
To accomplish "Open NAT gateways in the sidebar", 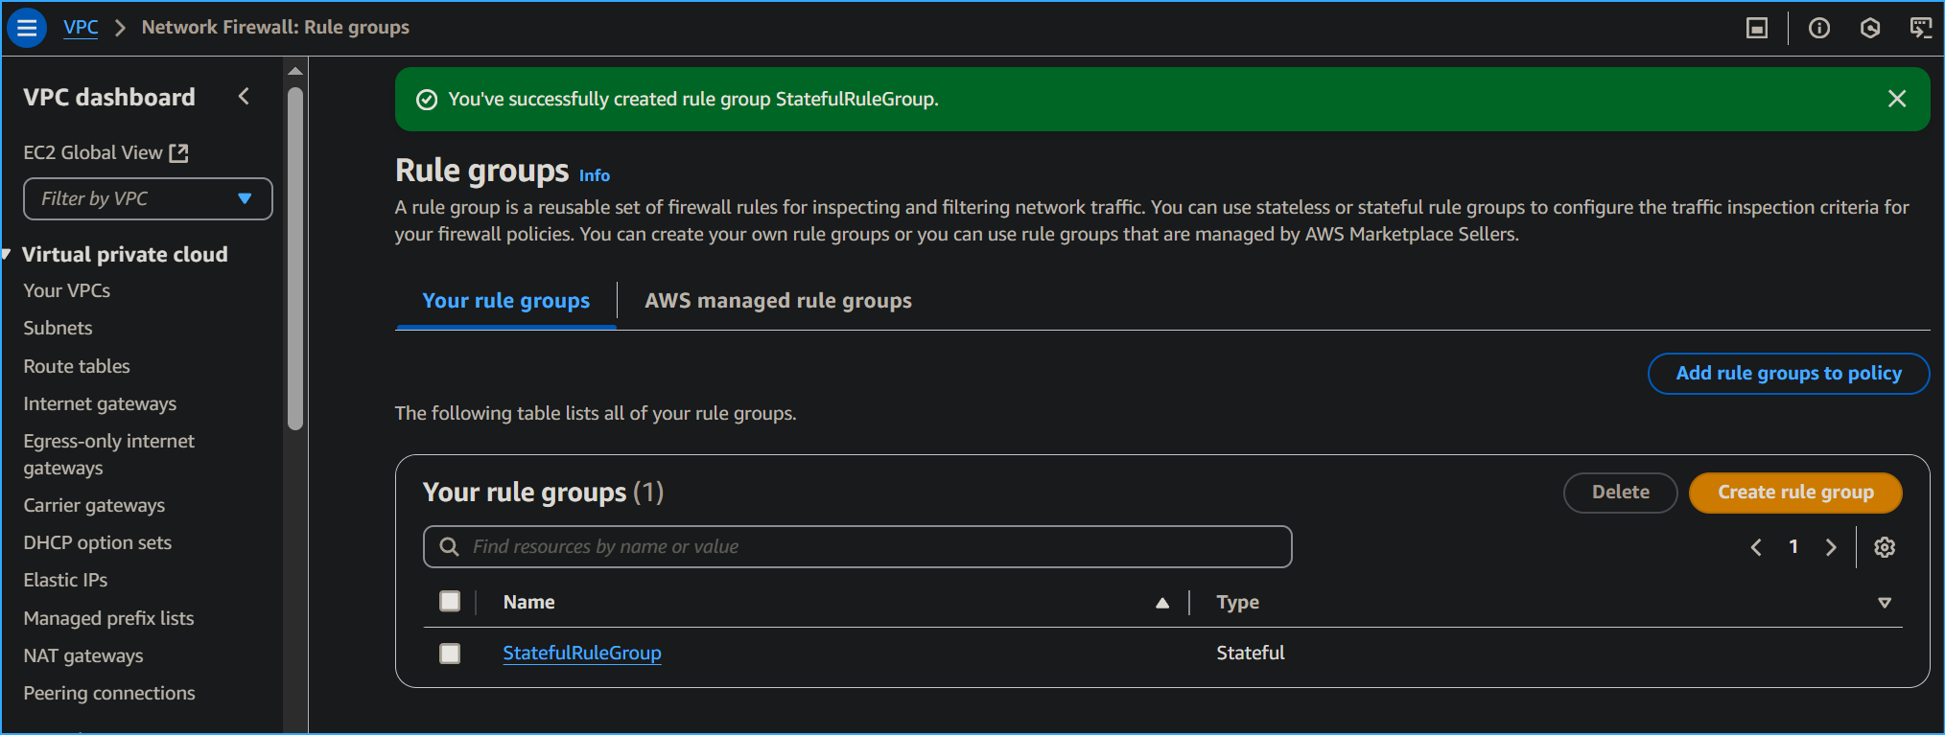I will point(83,655).
